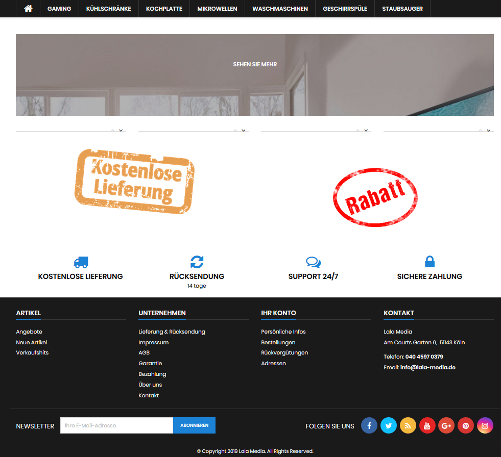
Task: Click the newsletter email address field
Action: click(x=116, y=425)
